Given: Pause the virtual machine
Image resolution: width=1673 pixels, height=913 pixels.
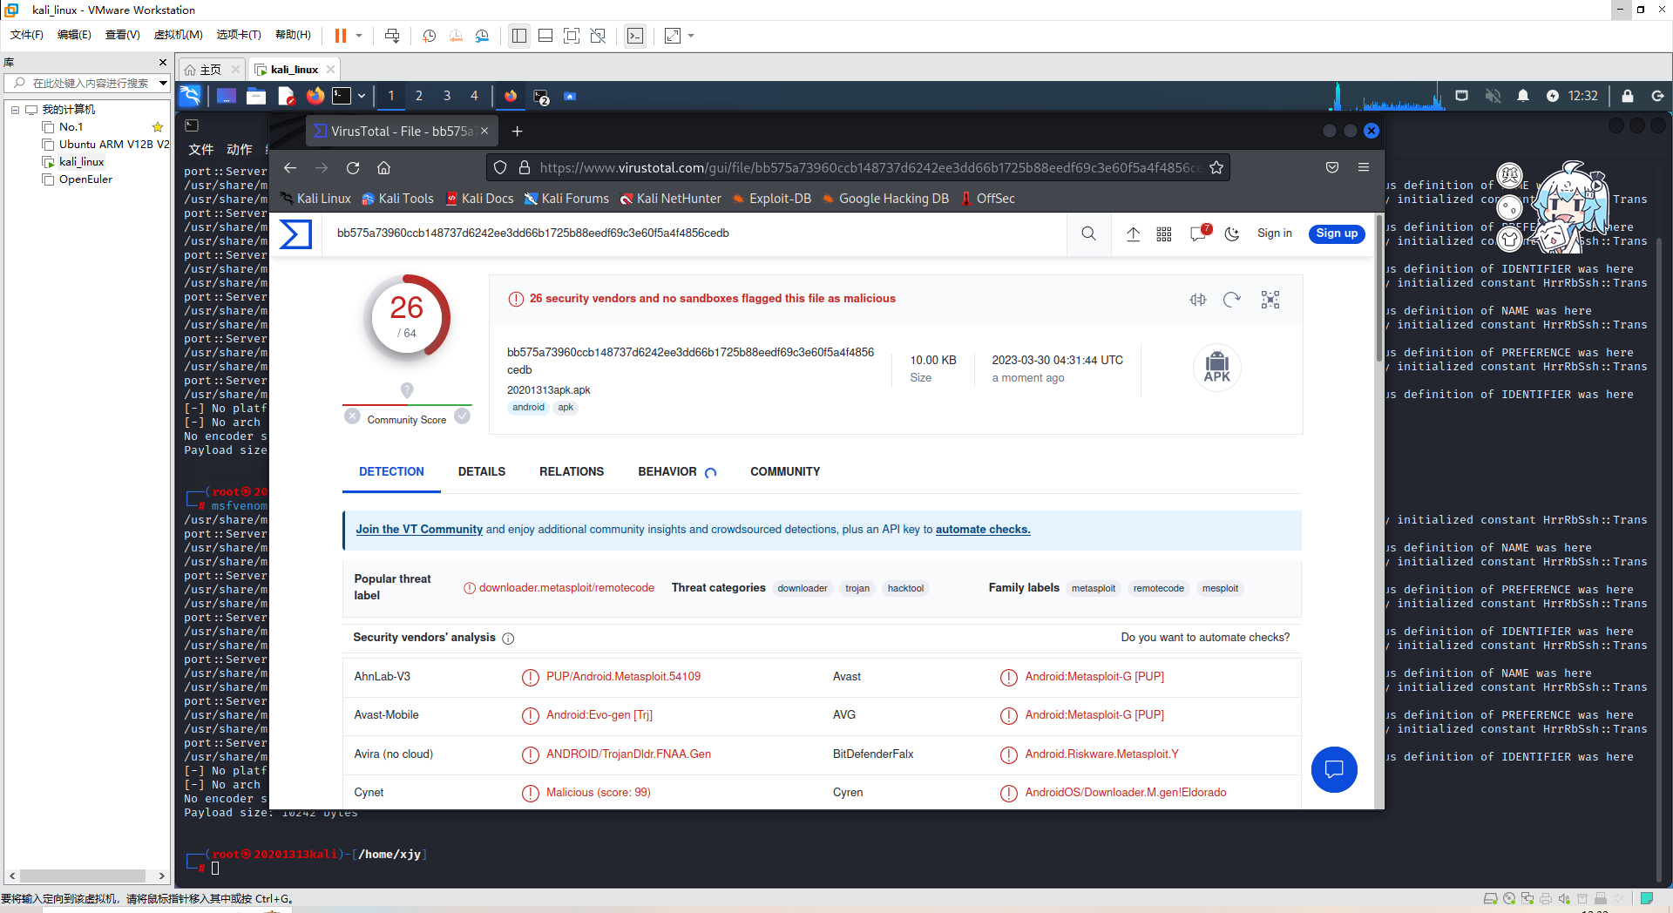Looking at the screenshot, I should coord(341,36).
